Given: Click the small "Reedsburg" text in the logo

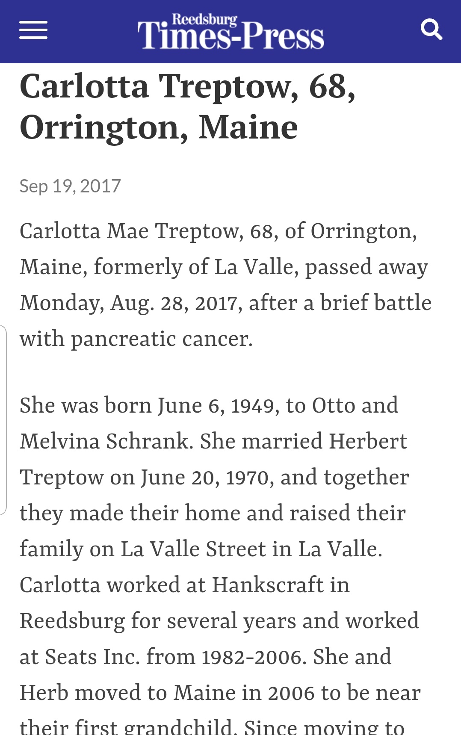Looking at the screenshot, I should coord(204,19).
